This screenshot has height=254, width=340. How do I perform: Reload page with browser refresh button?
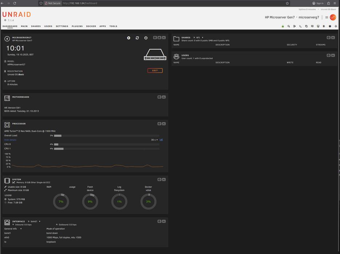click(15, 3)
